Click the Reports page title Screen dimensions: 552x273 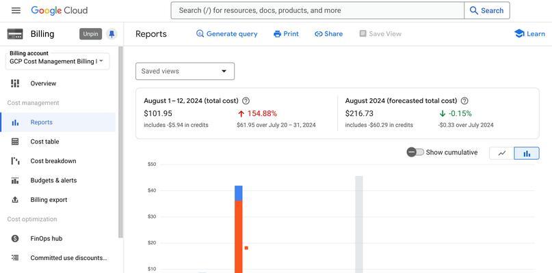coord(151,34)
